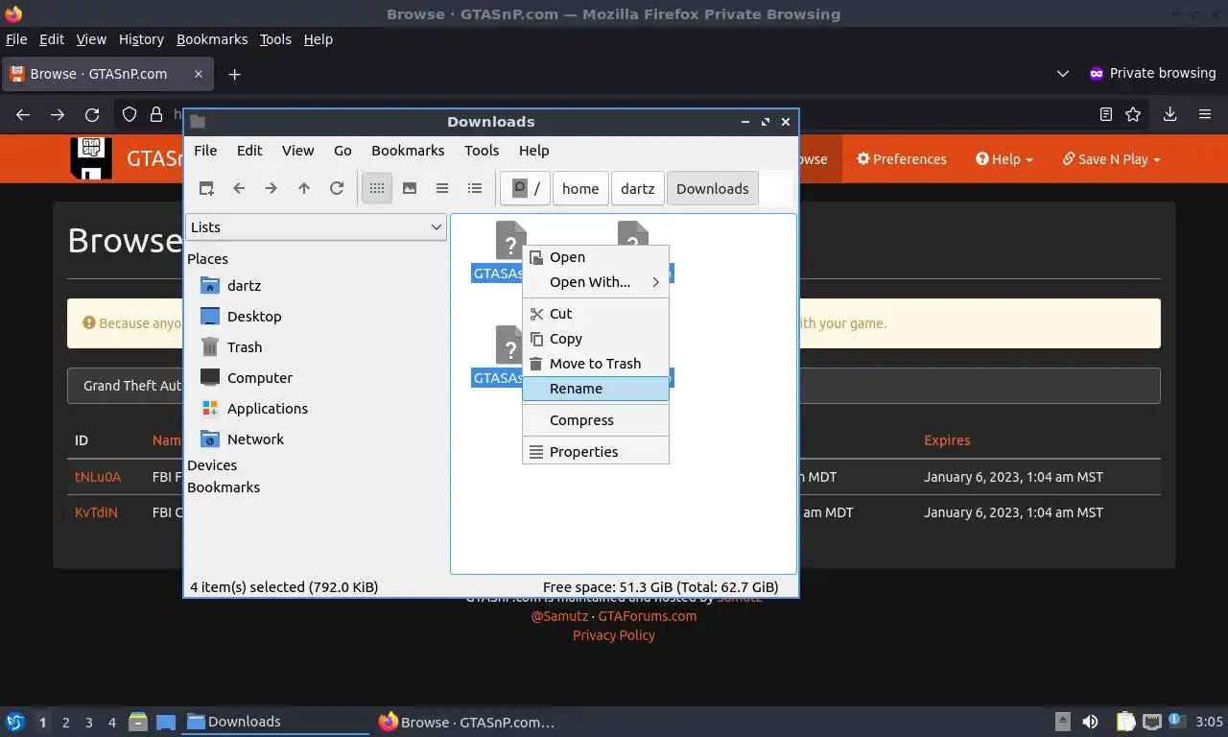Go back in the Downloads file manager
Image resolution: width=1228 pixels, height=737 pixels.
pyautogui.click(x=239, y=188)
